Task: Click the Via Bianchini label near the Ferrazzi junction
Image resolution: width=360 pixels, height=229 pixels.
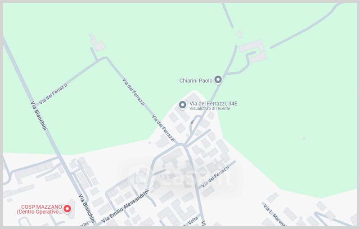Action: [x=39, y=115]
